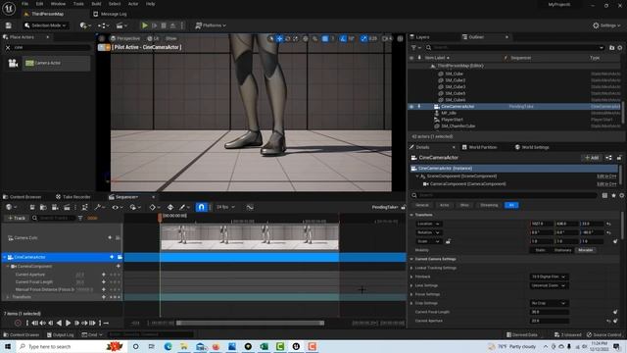Open the Sequencer view options eye icon
This screenshot has width=627, height=353.
pyautogui.click(x=117, y=207)
